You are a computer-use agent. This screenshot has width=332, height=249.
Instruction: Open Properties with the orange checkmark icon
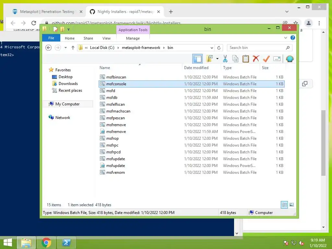266,59
